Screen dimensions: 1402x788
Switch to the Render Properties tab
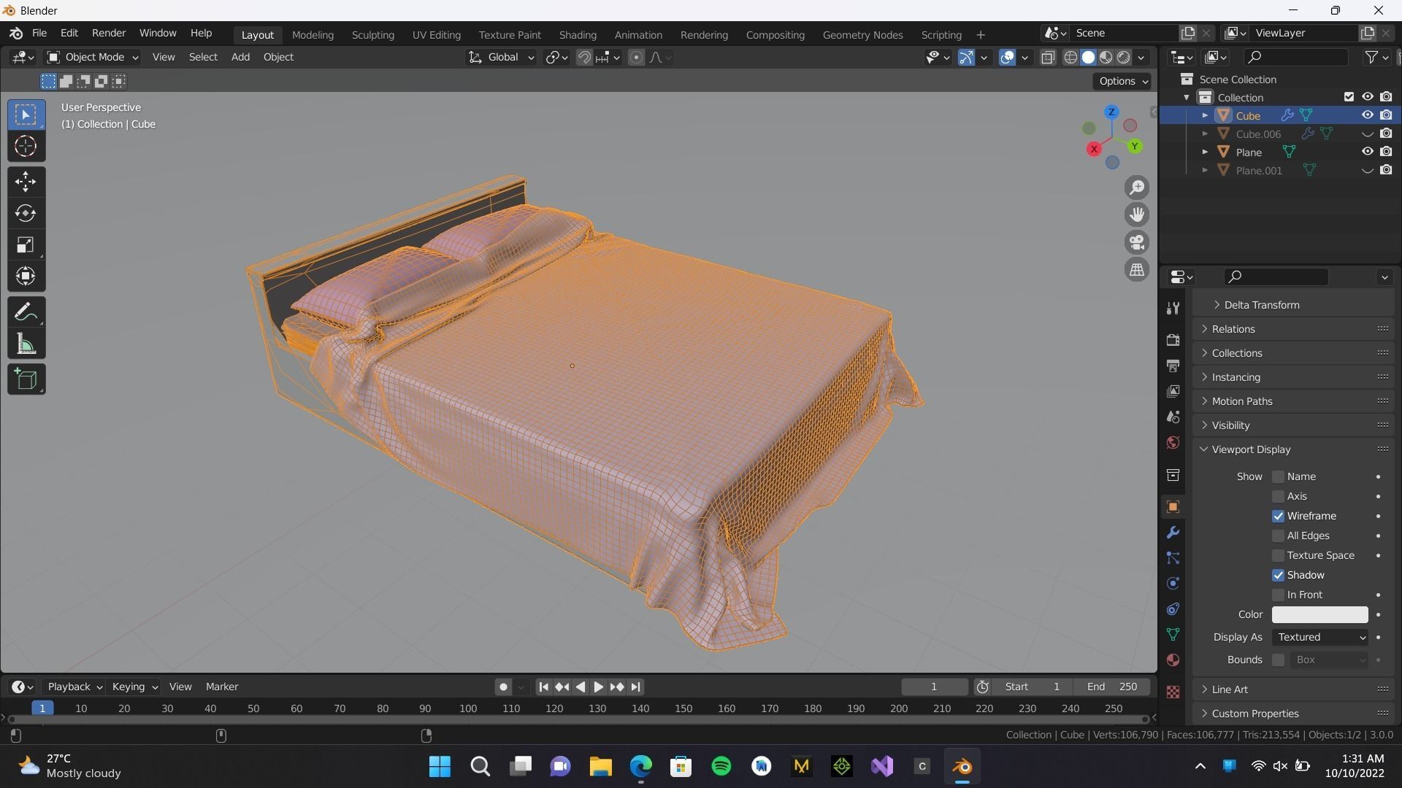[1173, 339]
